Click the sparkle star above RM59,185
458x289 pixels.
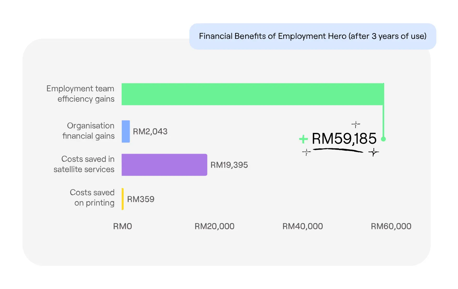click(355, 124)
